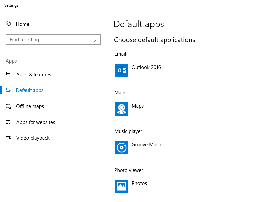Click the Apps for websites icon
The width and height of the screenshot is (265, 202).
8,122
